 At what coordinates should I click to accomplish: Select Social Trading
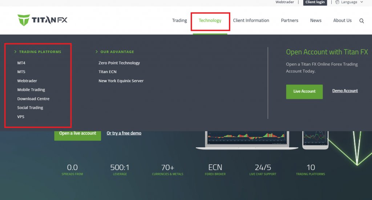pyautogui.click(x=30, y=108)
